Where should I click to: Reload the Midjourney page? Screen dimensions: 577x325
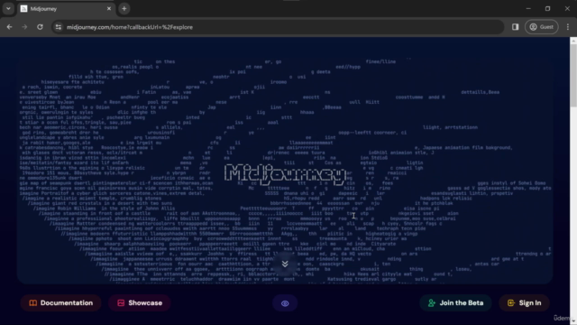pyautogui.click(x=40, y=27)
